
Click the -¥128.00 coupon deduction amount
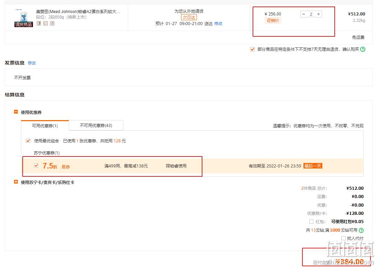355,213
